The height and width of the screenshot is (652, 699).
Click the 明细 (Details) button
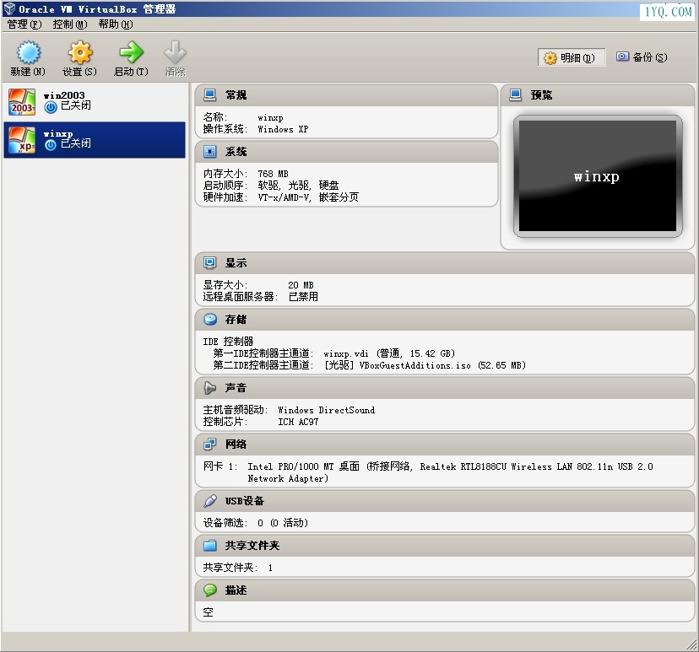[x=572, y=57]
